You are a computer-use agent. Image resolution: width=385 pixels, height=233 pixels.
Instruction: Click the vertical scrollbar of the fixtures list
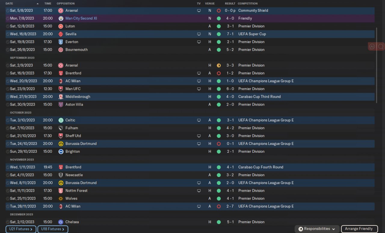[x=377, y=65]
